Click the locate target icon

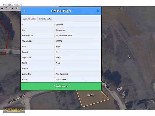(x=12, y=8)
